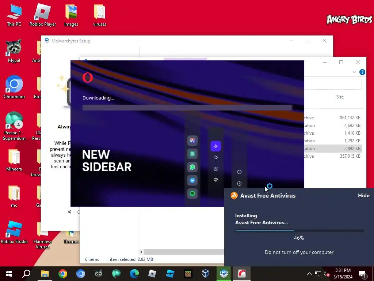Launch Microsoft Edge from the taskbar
Screen dimensions: 374x281
(x=134, y=274)
